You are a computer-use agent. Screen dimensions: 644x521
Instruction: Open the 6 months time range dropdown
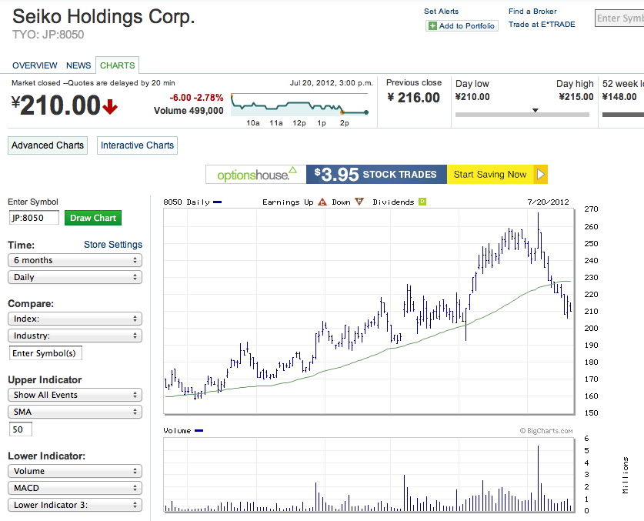[x=75, y=260]
